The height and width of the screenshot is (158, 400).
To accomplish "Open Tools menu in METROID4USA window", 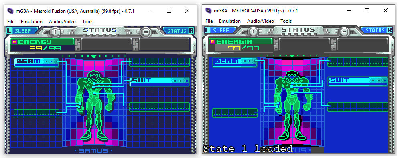I will click(286, 21).
